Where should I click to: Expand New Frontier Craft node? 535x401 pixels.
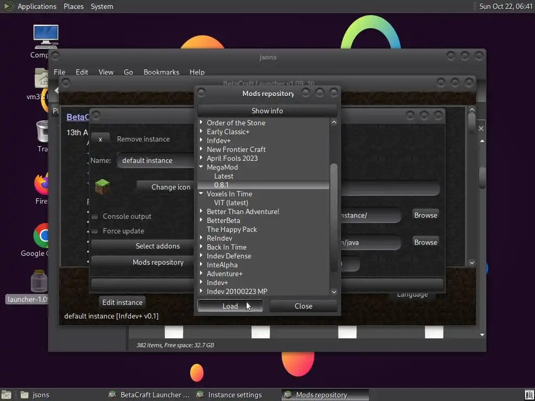point(201,149)
